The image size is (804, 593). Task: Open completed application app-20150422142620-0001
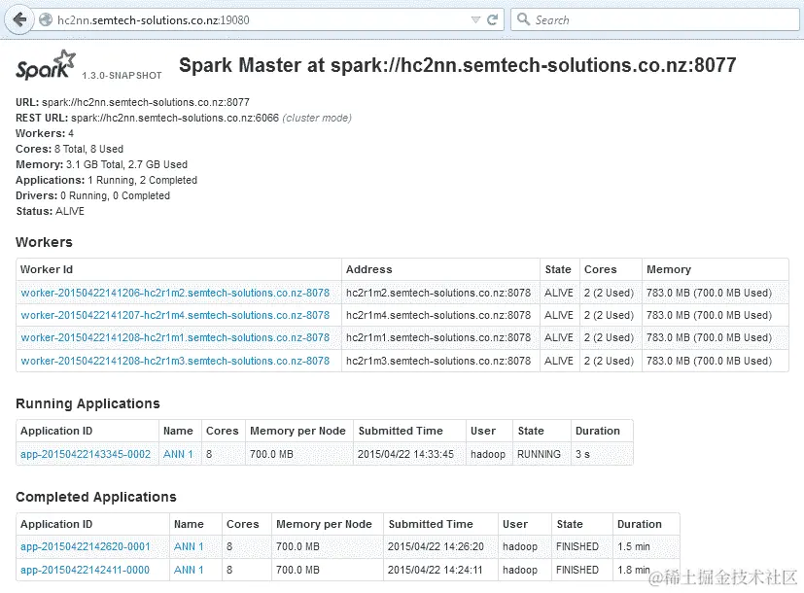[86, 547]
